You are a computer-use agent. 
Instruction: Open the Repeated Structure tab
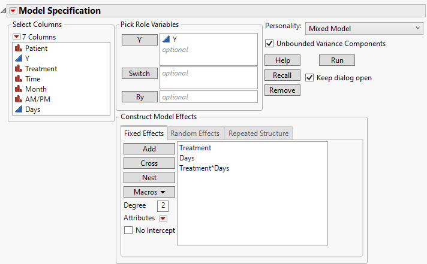[258, 133]
